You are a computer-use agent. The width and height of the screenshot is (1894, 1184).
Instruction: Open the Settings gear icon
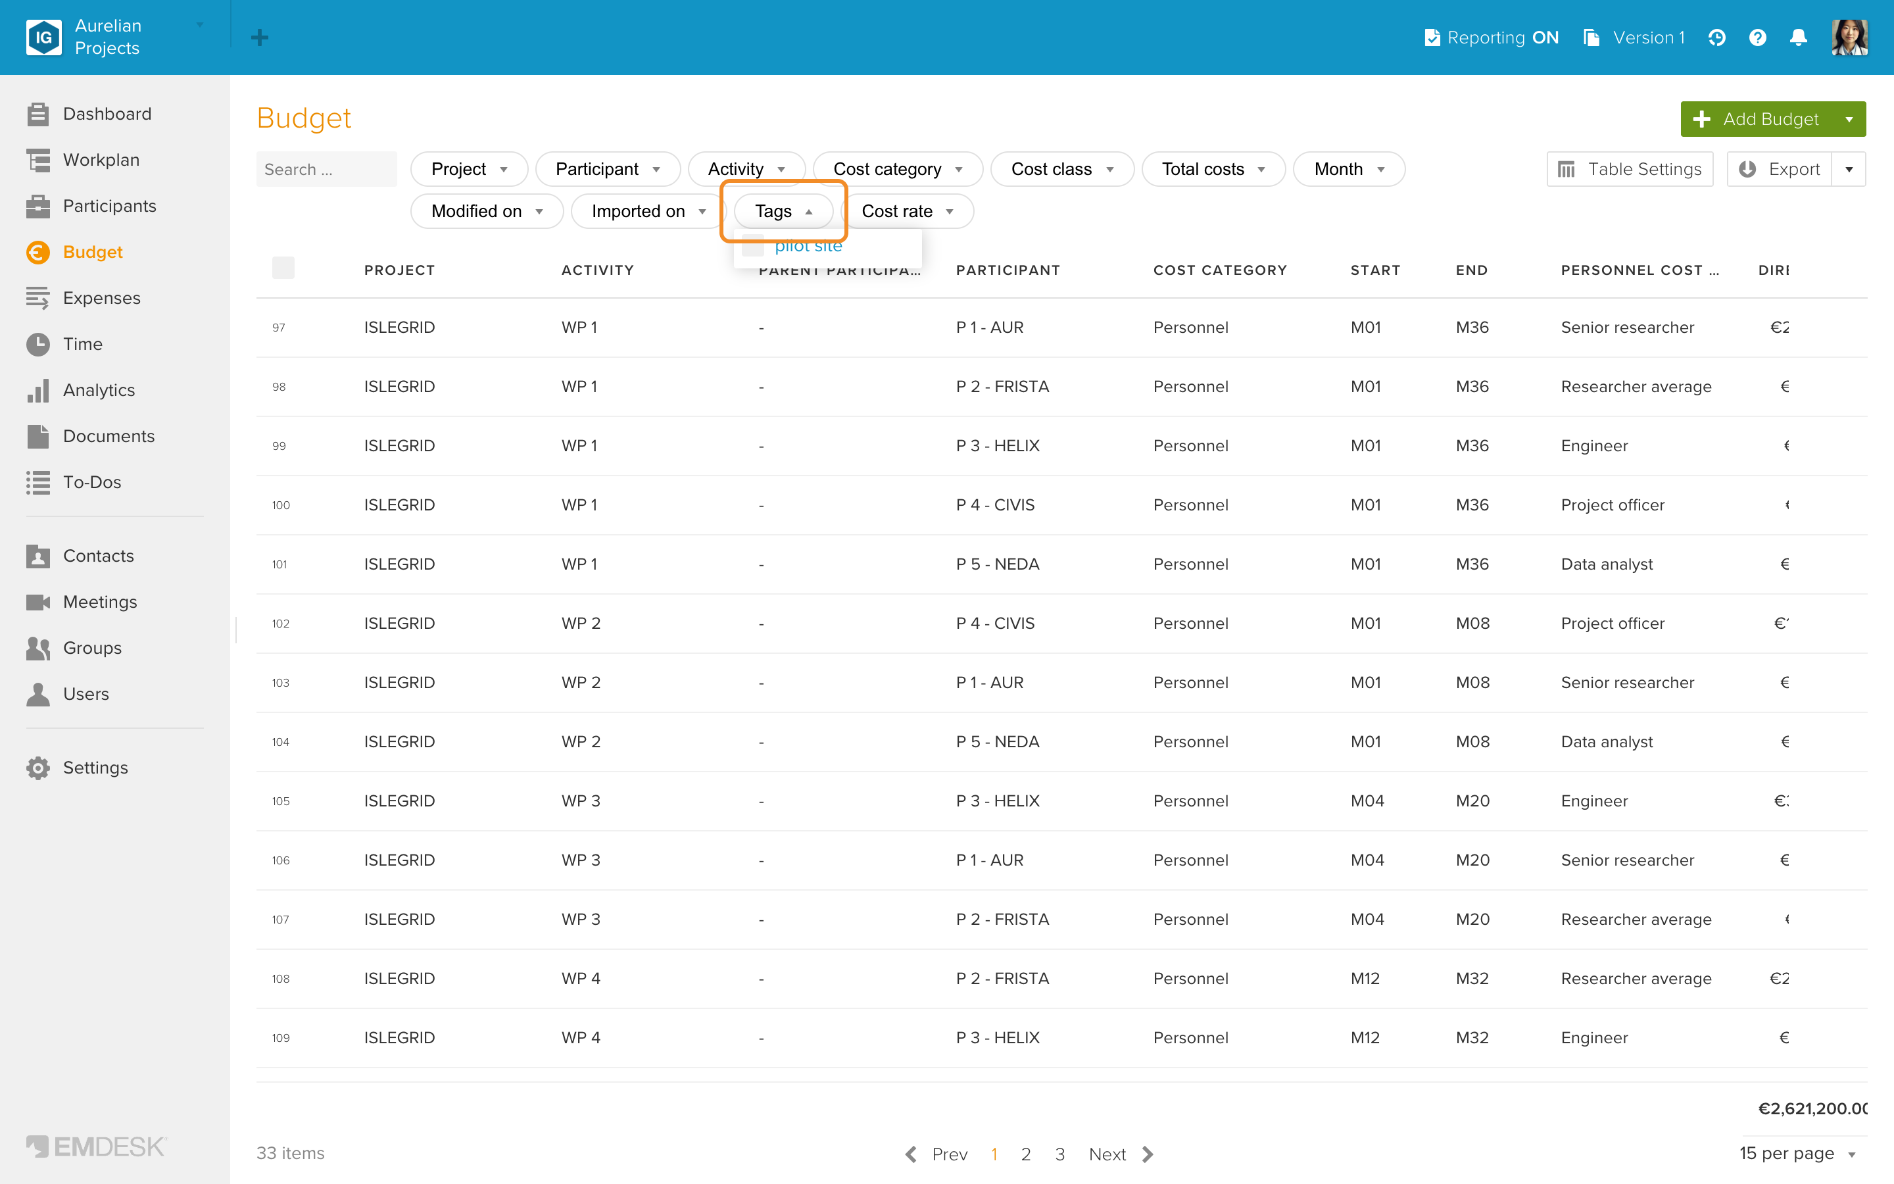coord(37,768)
